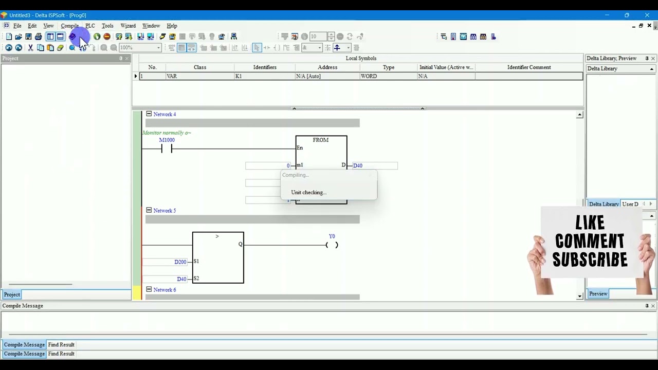Click scrollbar down arrow of ladder editor
Screen dimensions: 658x370
pos(580,296)
